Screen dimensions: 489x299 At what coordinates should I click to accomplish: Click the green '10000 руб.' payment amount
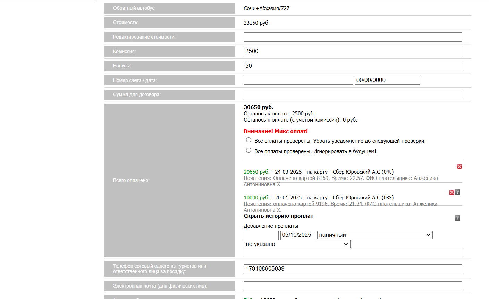[256, 198]
